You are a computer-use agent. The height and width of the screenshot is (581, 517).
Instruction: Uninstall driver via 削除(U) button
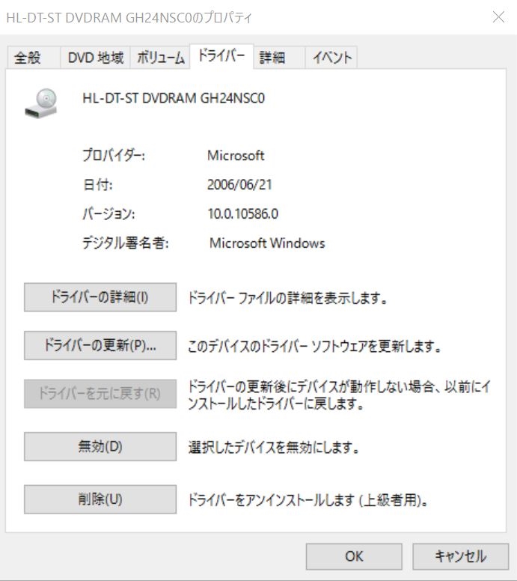click(100, 499)
